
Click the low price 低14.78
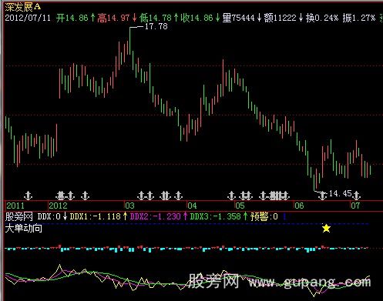coord(156,18)
